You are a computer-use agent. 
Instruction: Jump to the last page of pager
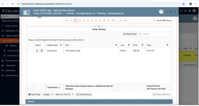coord(125,21)
